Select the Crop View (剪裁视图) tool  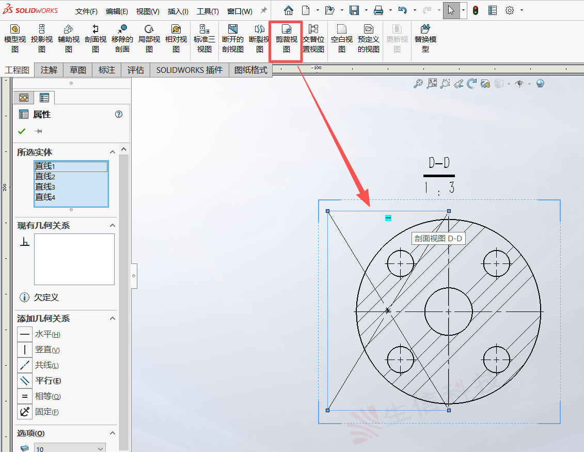pyautogui.click(x=287, y=39)
